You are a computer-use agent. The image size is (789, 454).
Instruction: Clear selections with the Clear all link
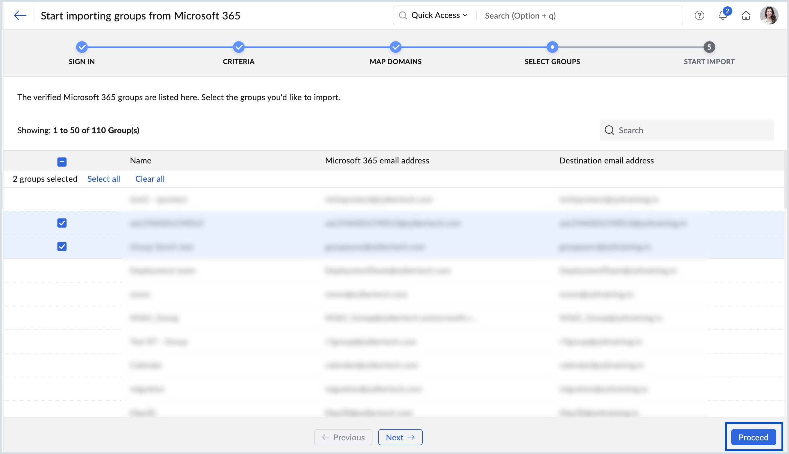coord(150,179)
